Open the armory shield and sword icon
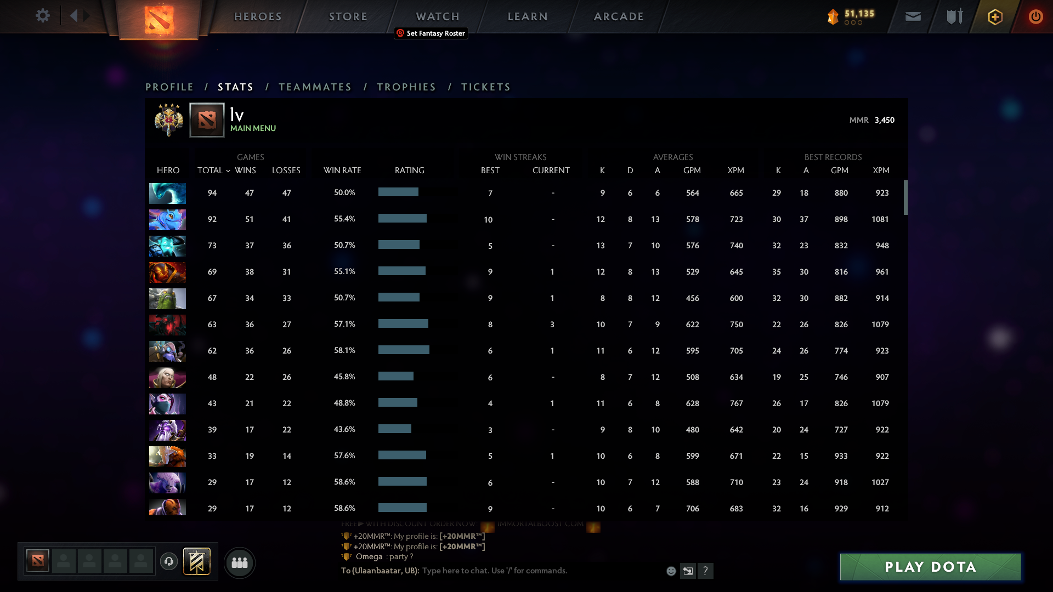Image resolution: width=1053 pixels, height=592 pixels. (954, 16)
